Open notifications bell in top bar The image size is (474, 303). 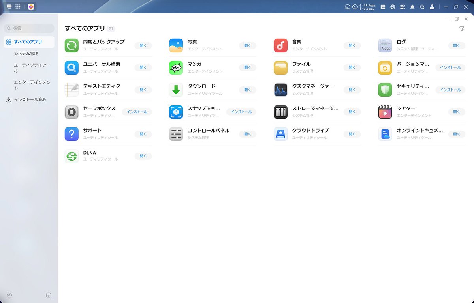(x=412, y=7)
